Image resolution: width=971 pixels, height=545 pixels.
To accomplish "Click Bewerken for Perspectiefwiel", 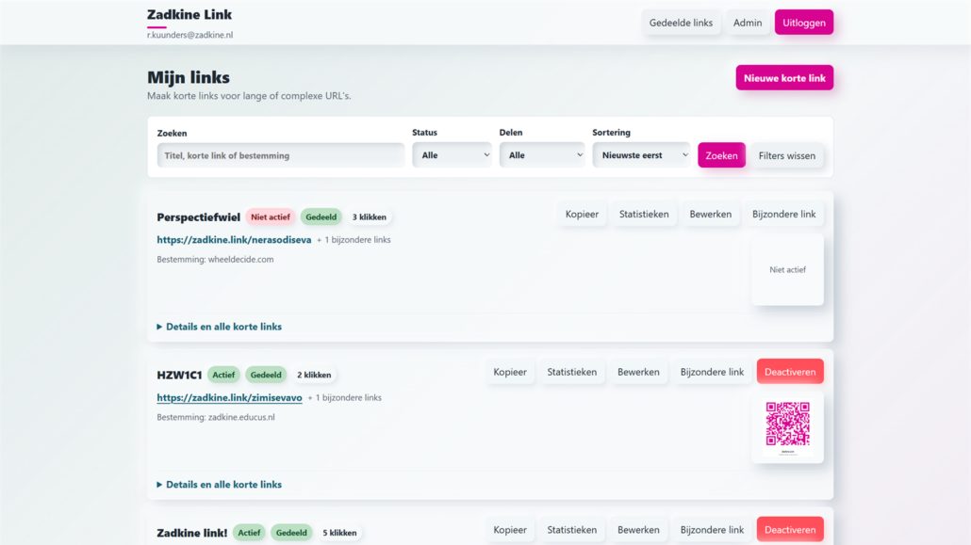I will 710,214.
